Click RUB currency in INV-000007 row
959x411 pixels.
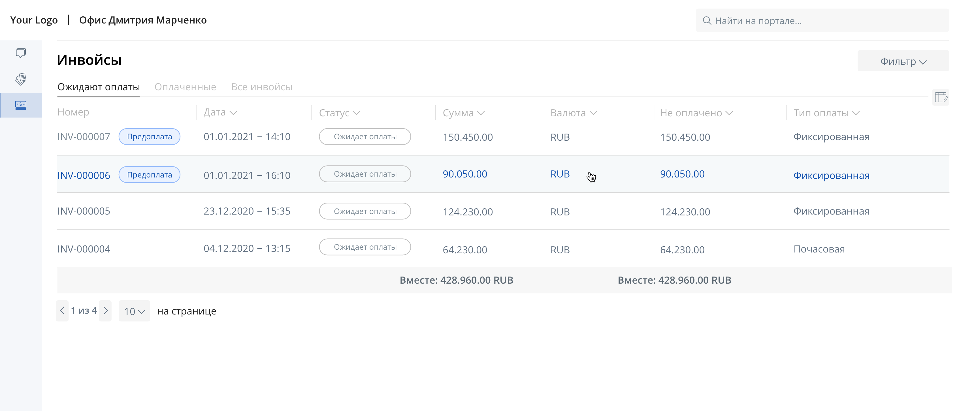[x=560, y=137]
